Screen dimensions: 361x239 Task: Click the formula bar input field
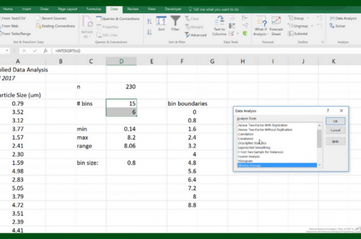tap(206, 51)
